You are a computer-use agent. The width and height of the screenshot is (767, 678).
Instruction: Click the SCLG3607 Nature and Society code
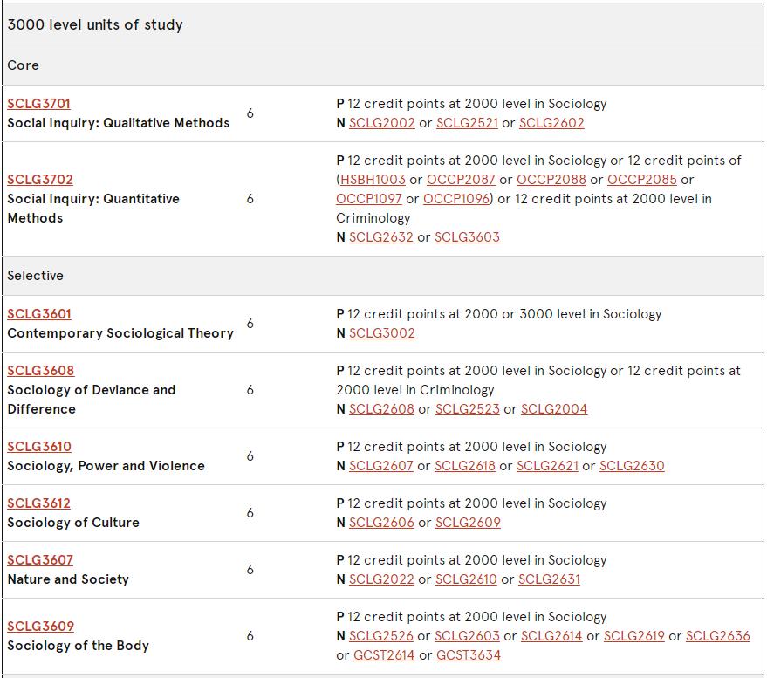coord(40,560)
